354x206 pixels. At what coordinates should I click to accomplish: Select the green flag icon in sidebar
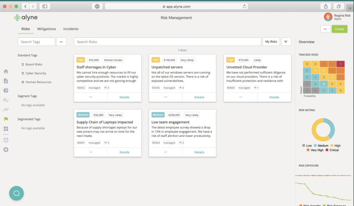click(x=6, y=119)
